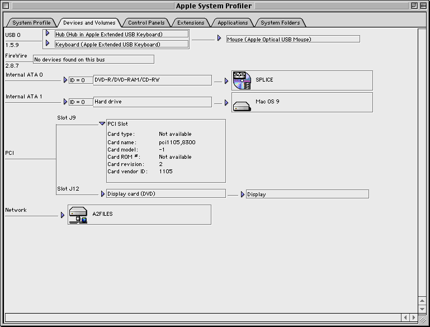Click the 'Card type:' label
Viewport: 430px width, 327px height.
coord(121,134)
